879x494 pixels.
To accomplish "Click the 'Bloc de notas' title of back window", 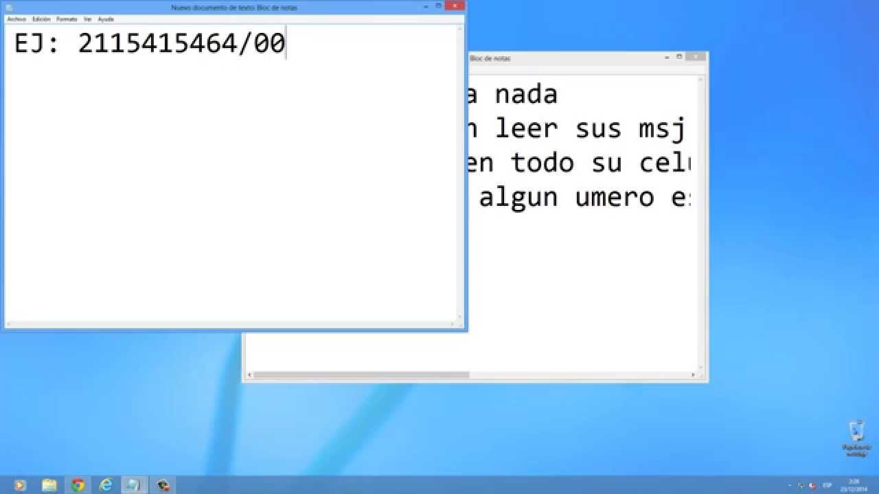I will point(490,59).
